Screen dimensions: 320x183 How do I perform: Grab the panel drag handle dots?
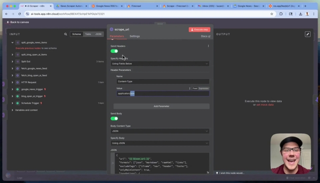(x=160, y=24)
